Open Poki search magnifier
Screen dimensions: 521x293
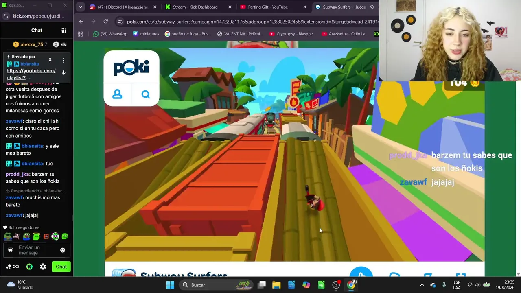145,94
